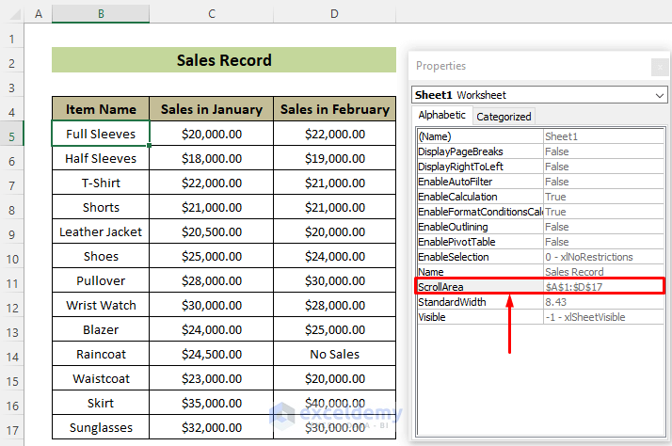Select the Alphabetic tab
The height and width of the screenshot is (446, 672).
pyautogui.click(x=441, y=116)
